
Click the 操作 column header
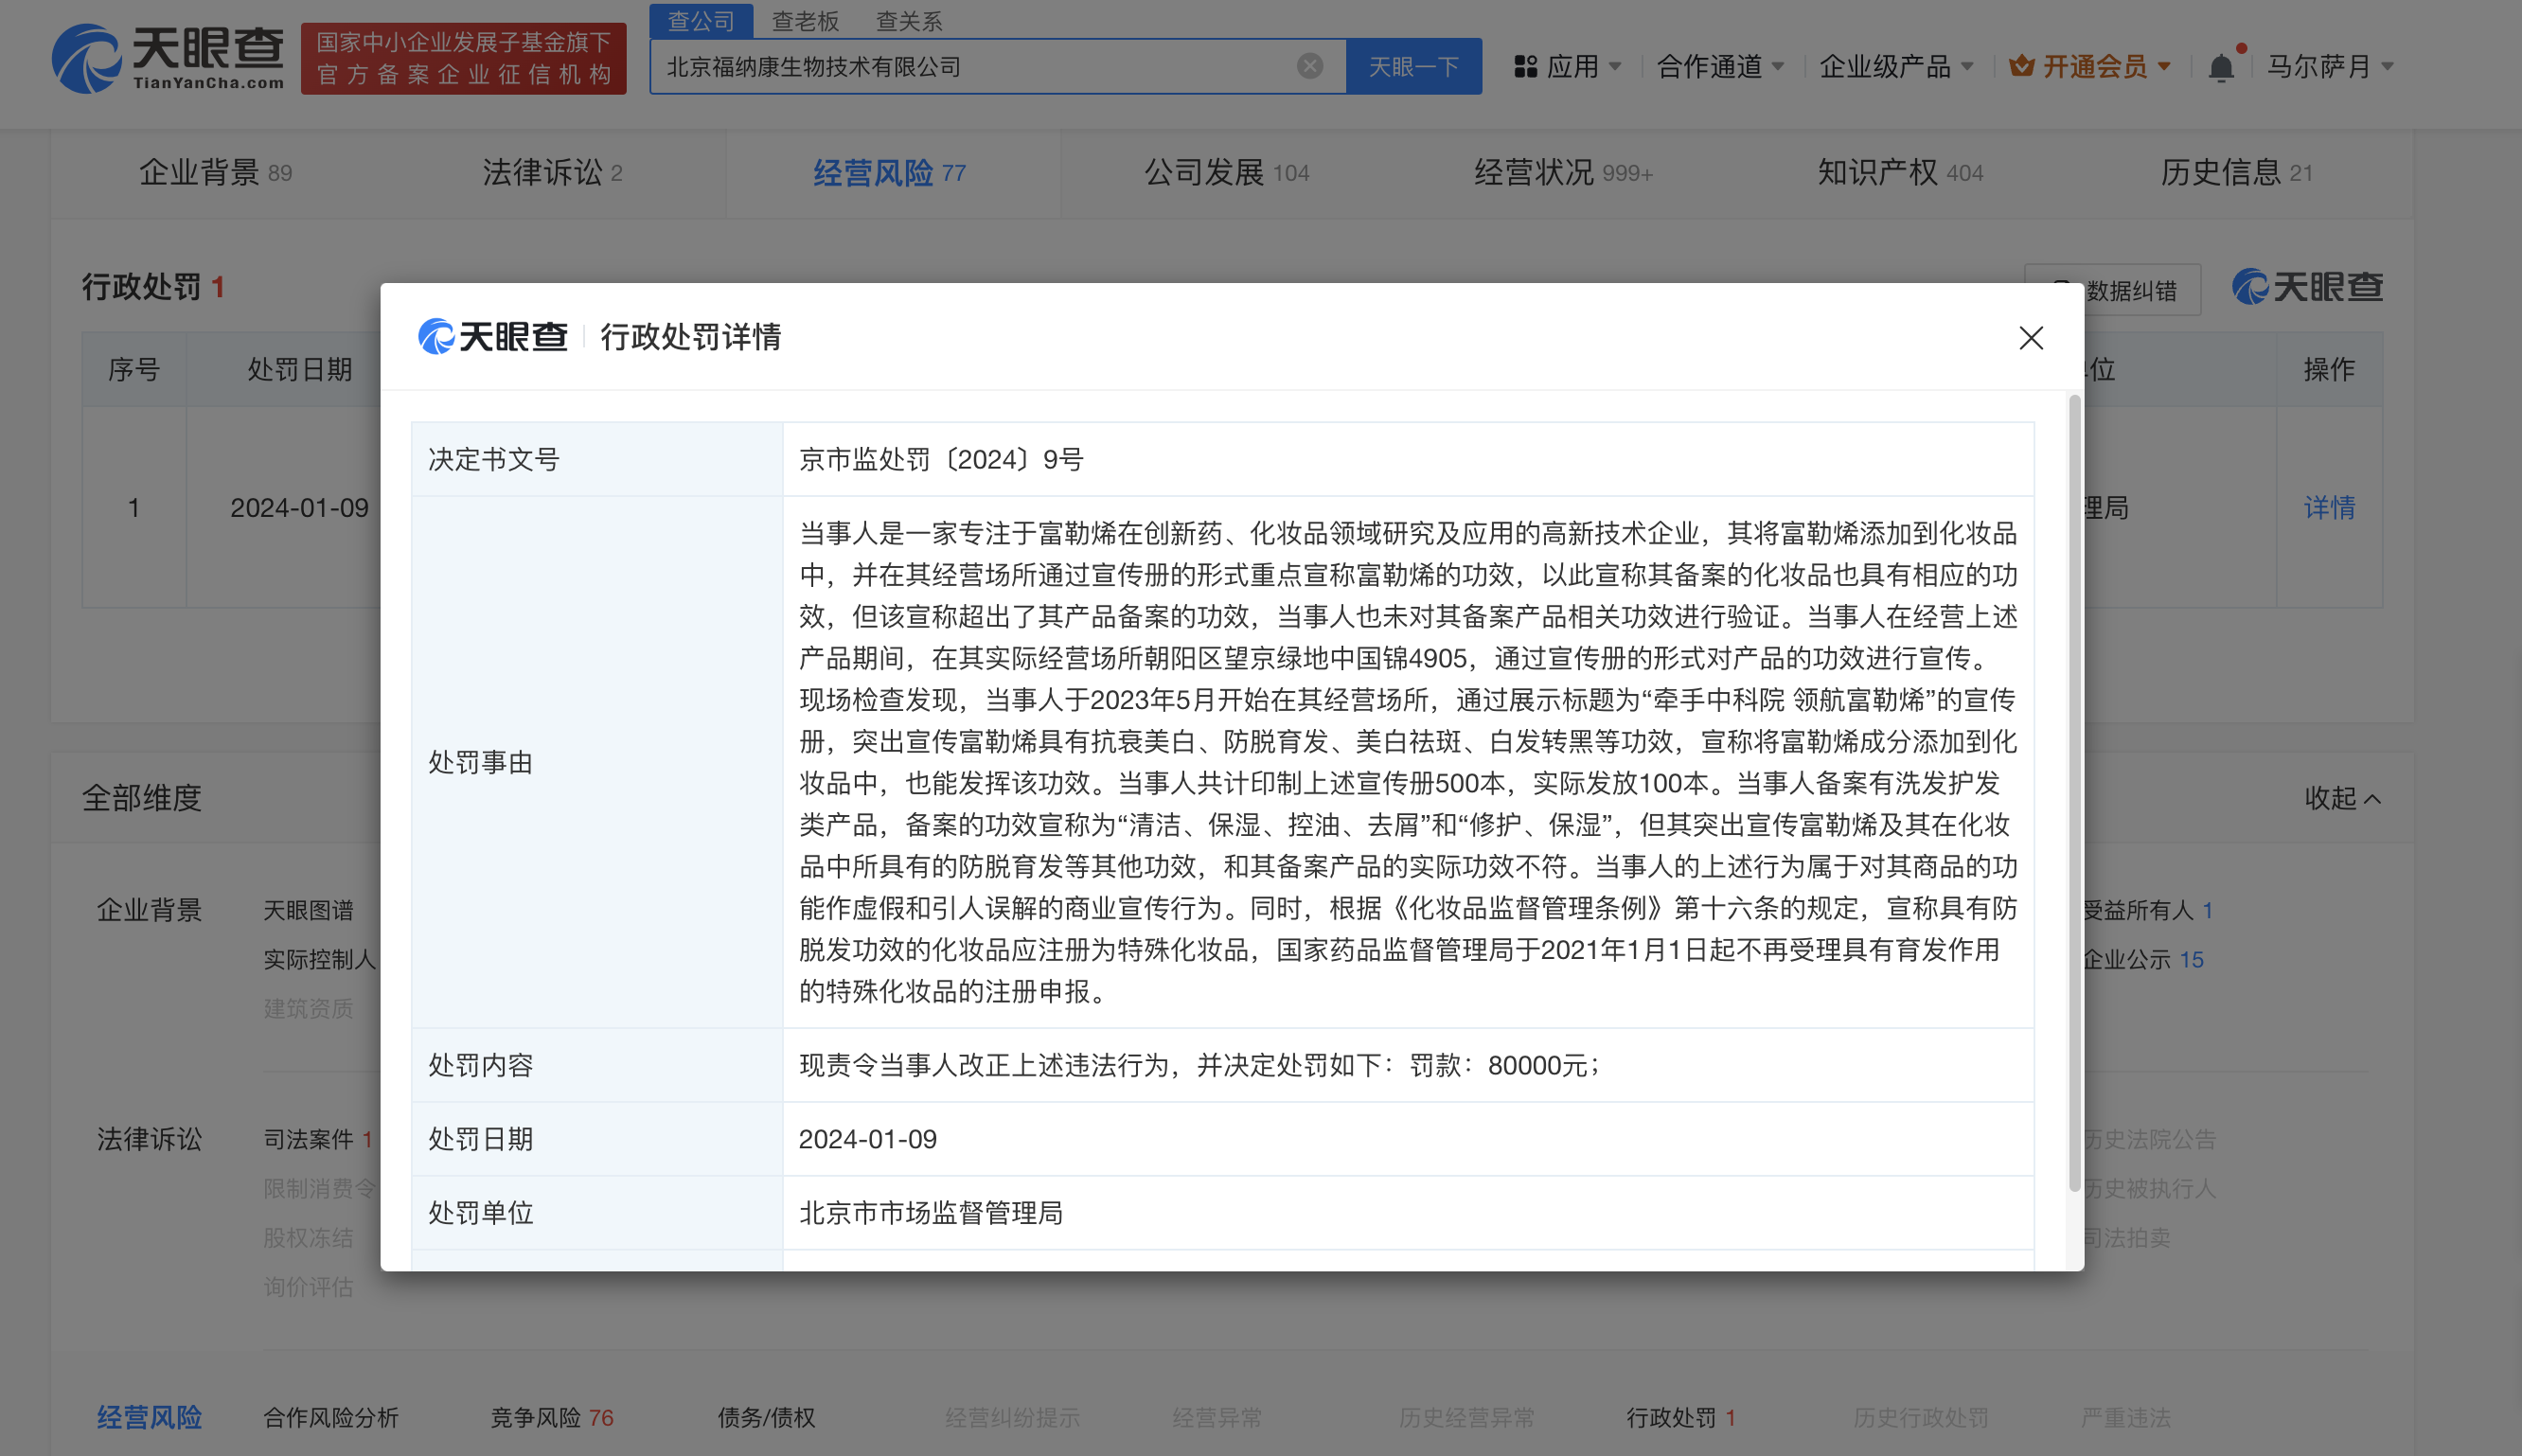point(2329,369)
